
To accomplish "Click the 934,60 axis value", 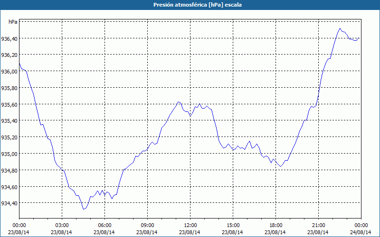I will pos(9,187).
